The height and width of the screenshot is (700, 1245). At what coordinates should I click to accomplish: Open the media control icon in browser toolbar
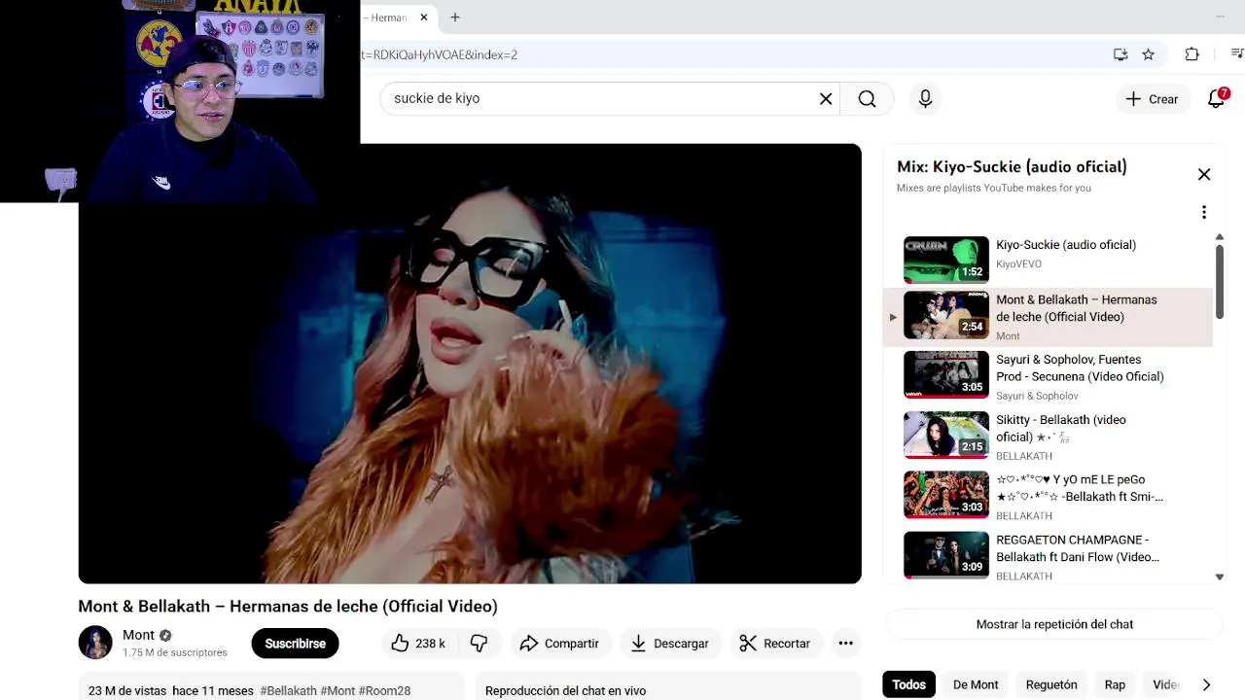click(x=1236, y=54)
